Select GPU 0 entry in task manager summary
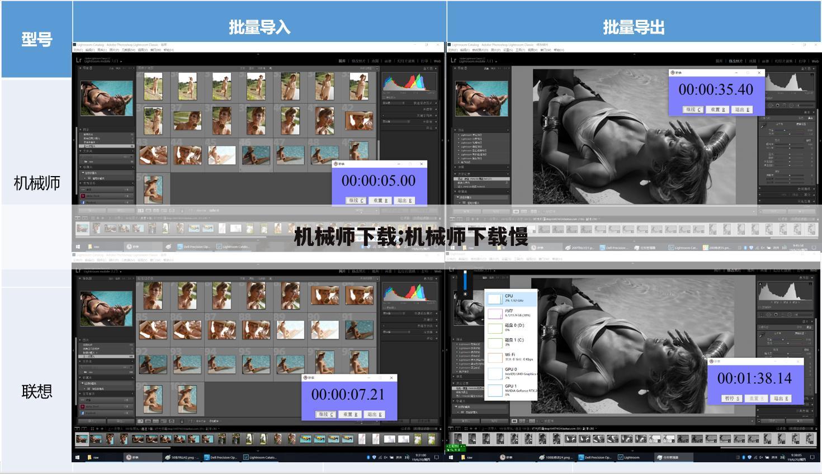Viewport: 822px width, 474px height. (511, 373)
